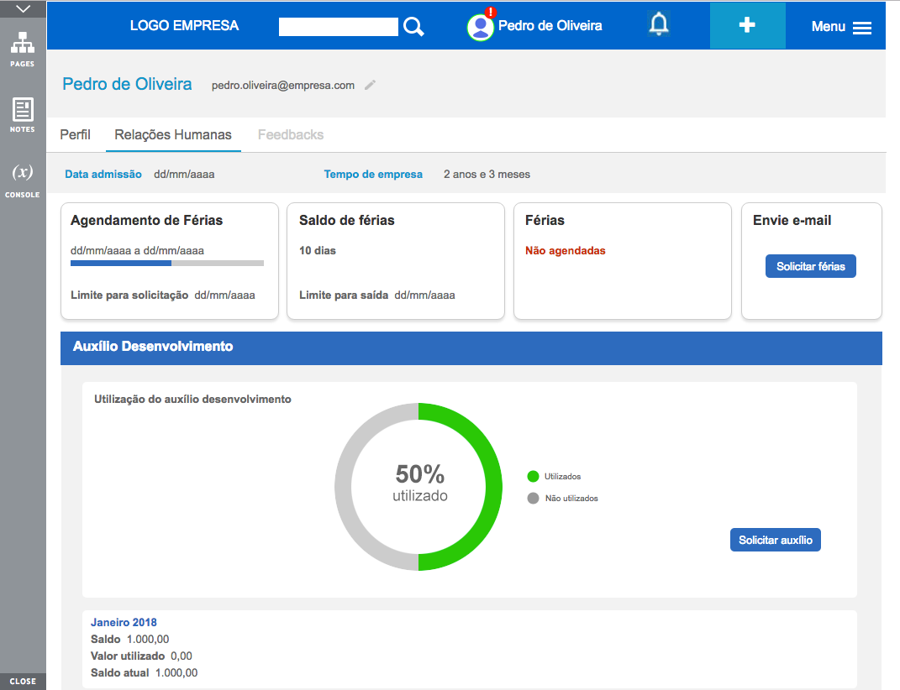The width and height of the screenshot is (900, 690).
Task: Click inside the search input field
Action: coord(338,27)
